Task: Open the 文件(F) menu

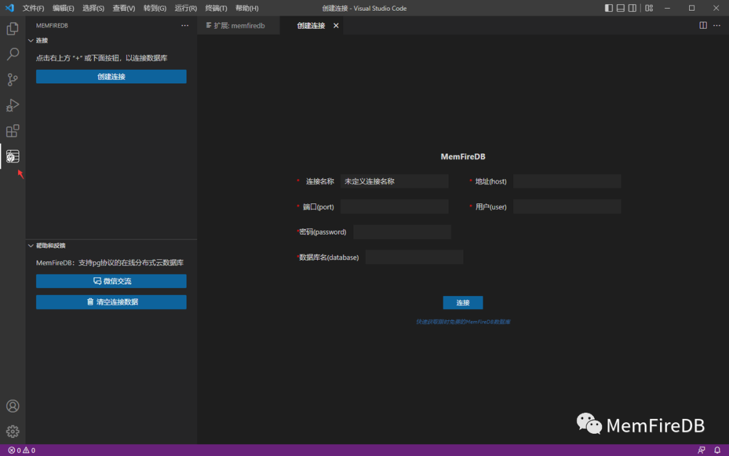Action: point(33,8)
